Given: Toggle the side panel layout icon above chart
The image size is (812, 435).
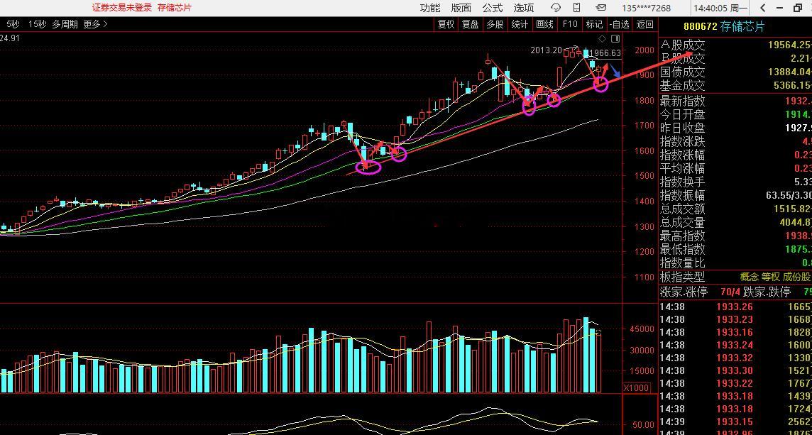Looking at the screenshot, I should [615, 39].
